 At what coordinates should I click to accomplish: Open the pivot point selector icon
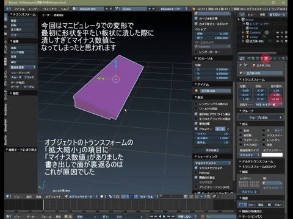[110, 196]
